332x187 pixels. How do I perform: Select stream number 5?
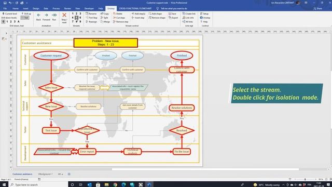click(x=76, y=18)
